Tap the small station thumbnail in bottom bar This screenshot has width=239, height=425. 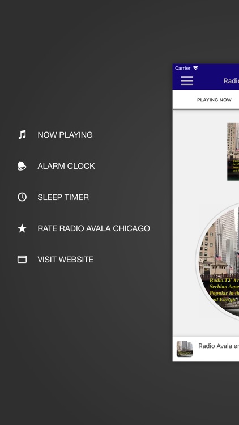[x=185, y=349]
